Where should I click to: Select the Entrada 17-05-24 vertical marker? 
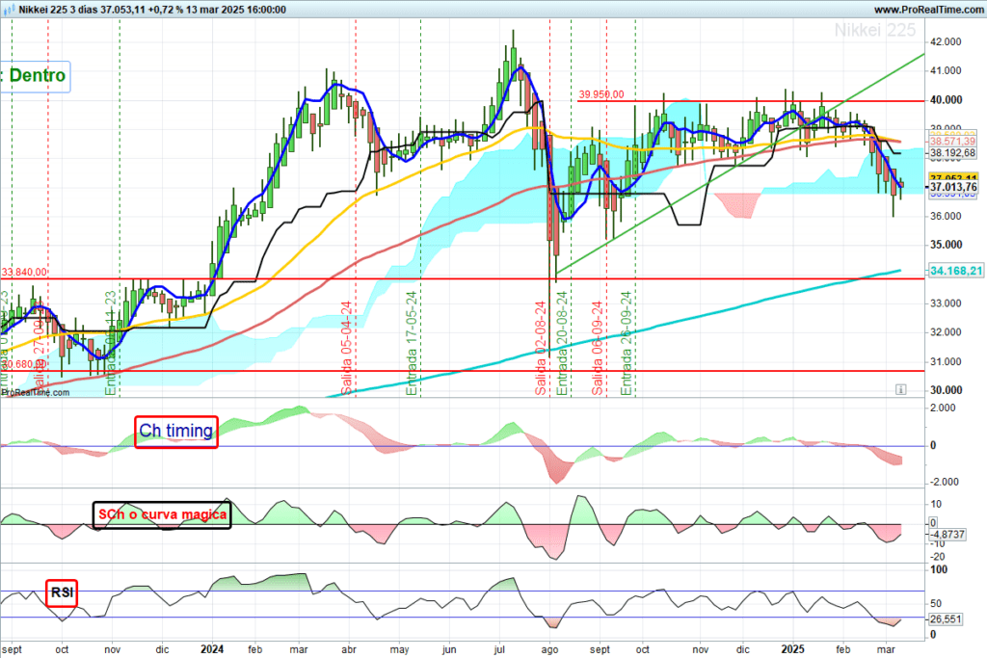pyautogui.click(x=412, y=344)
